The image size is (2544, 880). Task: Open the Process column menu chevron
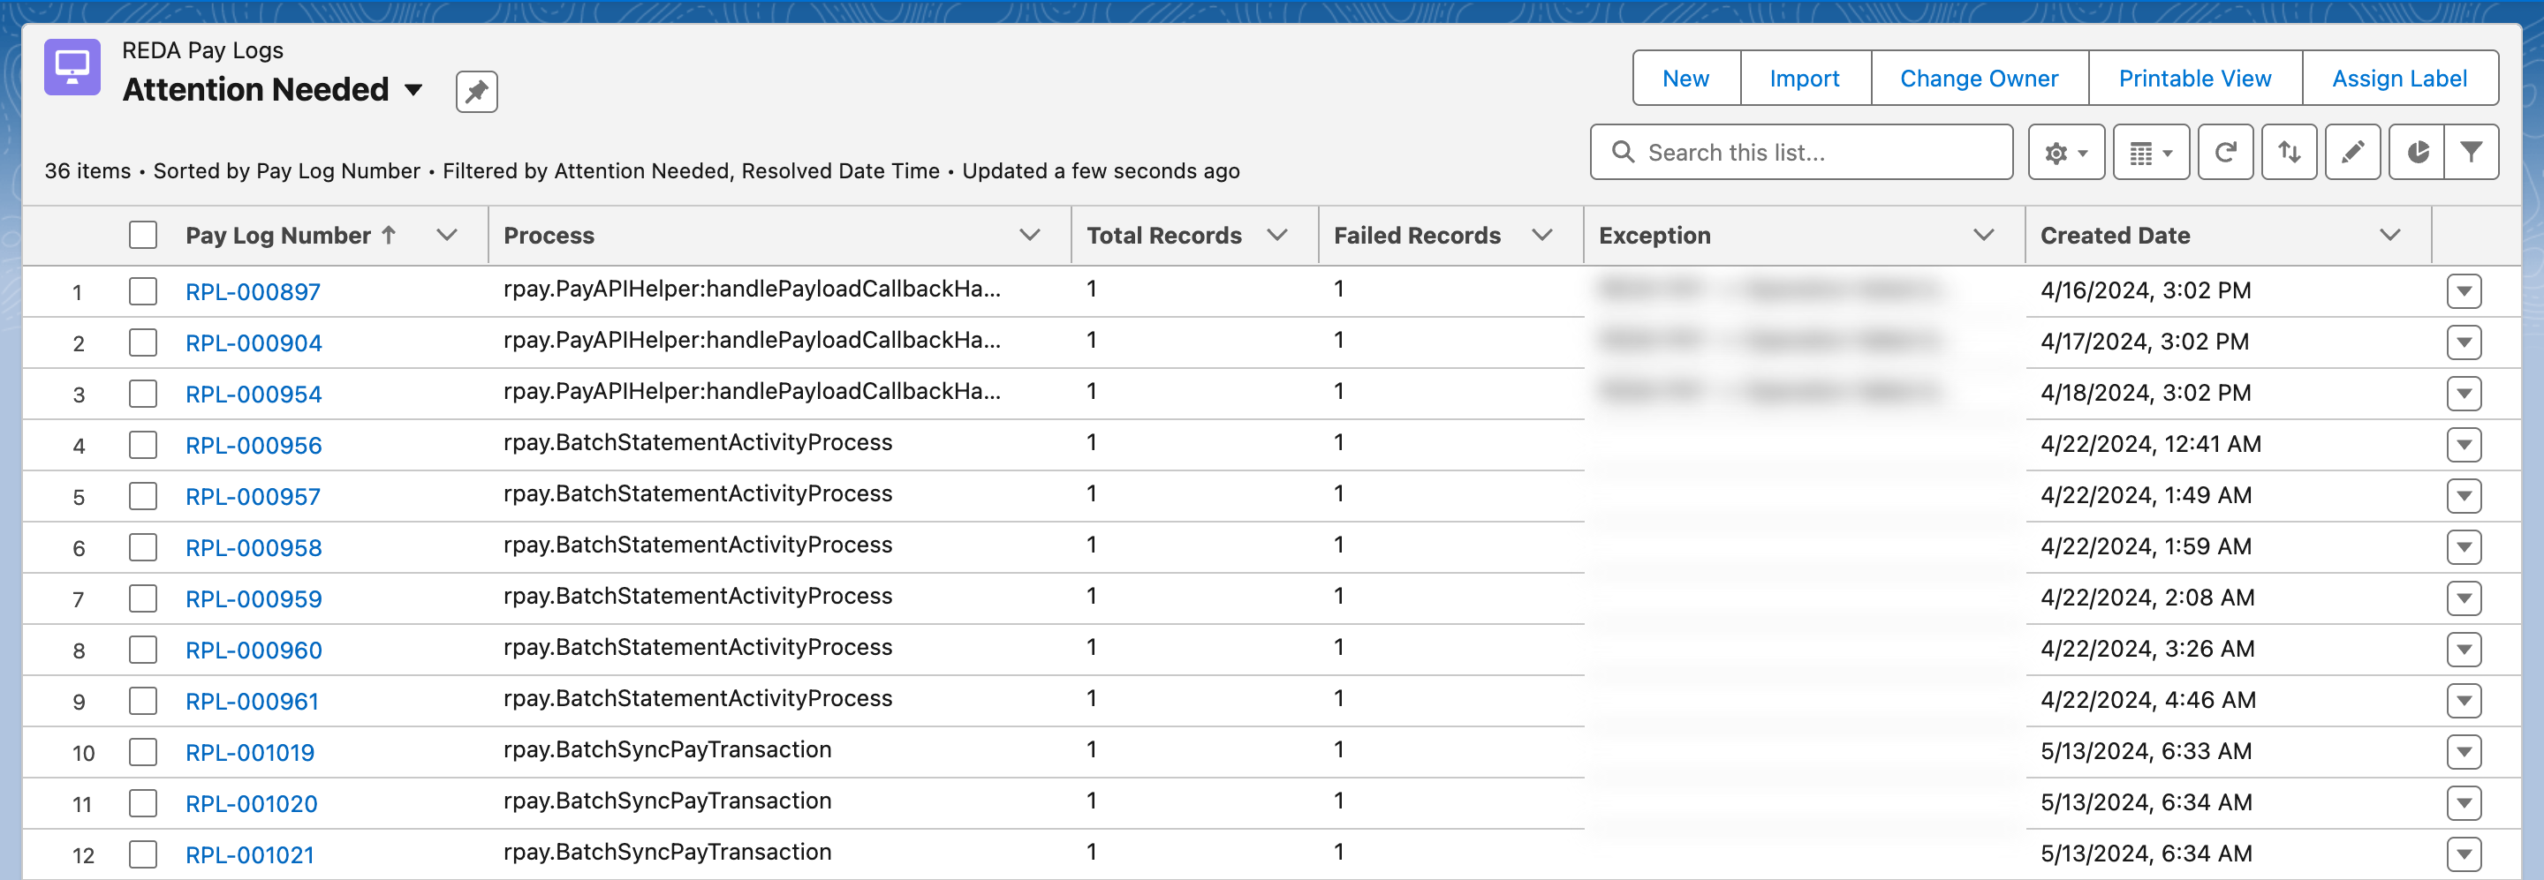(1029, 235)
